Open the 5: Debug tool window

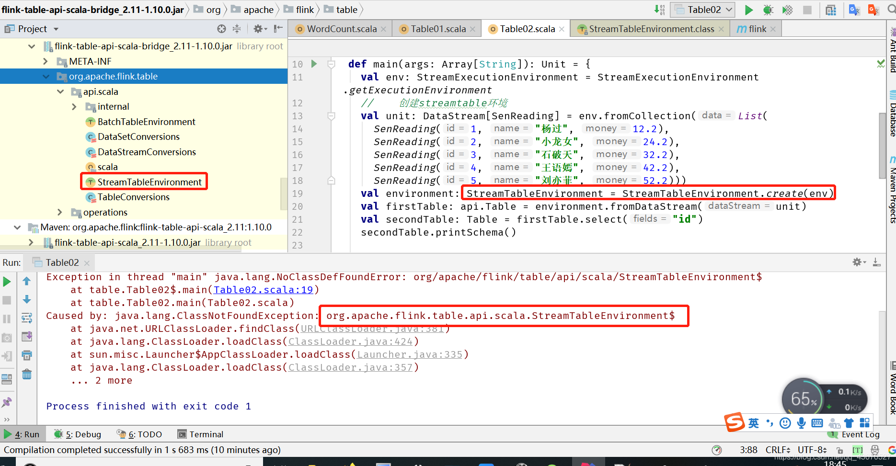(x=78, y=434)
